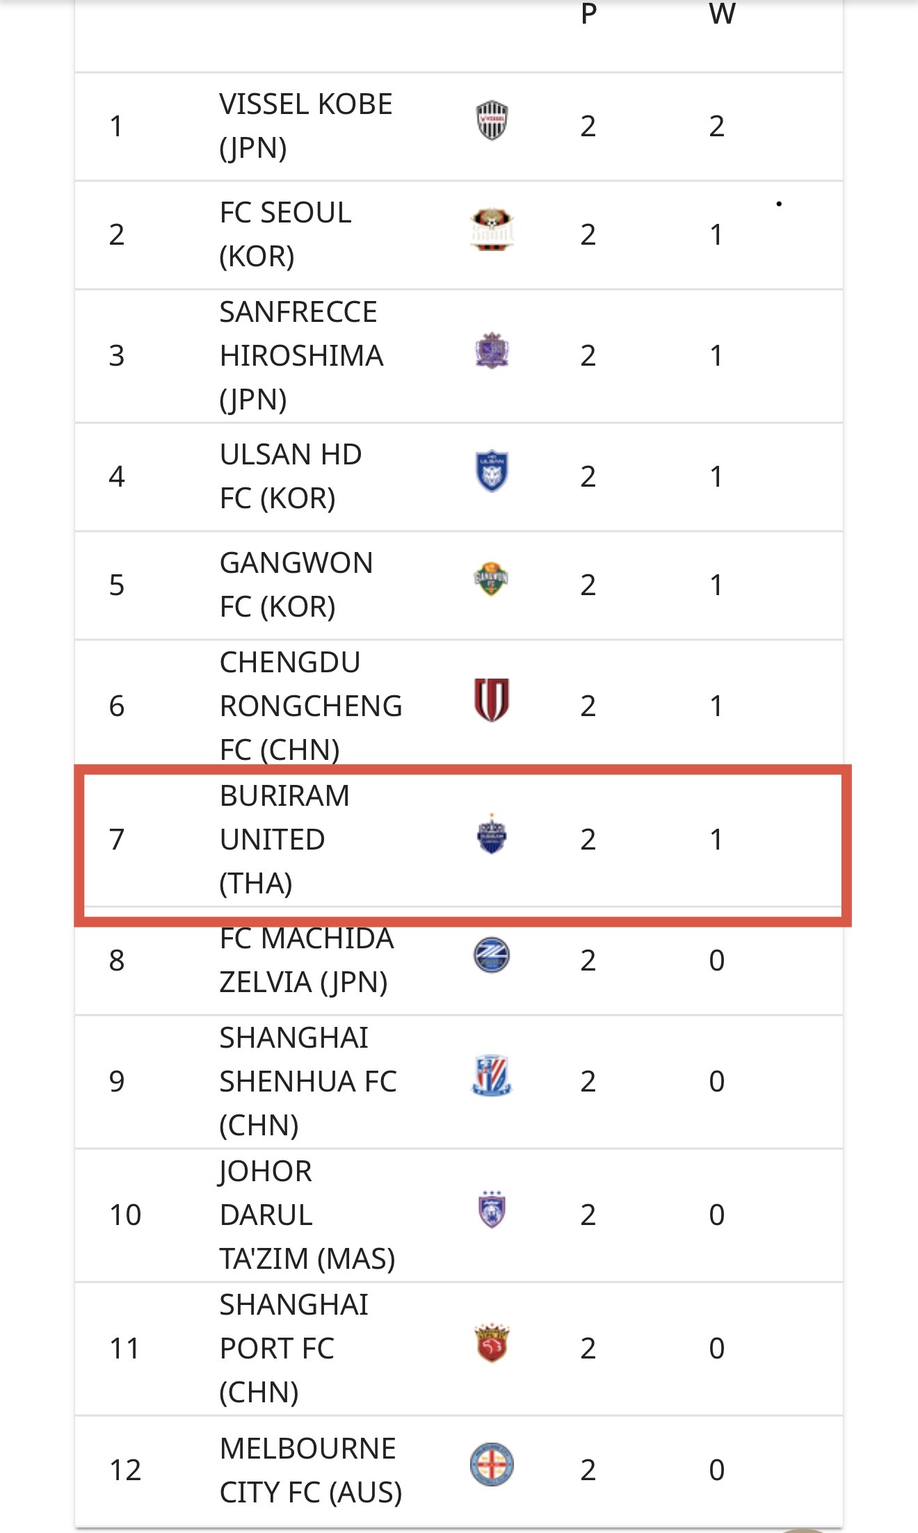Select the BURIRAM UNITED (THA) team name
Screen dimensions: 918x1533
(284, 839)
